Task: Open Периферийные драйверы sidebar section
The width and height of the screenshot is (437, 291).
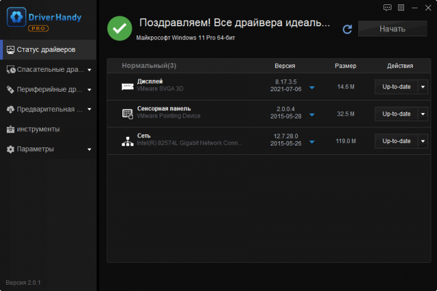Action: click(x=49, y=89)
